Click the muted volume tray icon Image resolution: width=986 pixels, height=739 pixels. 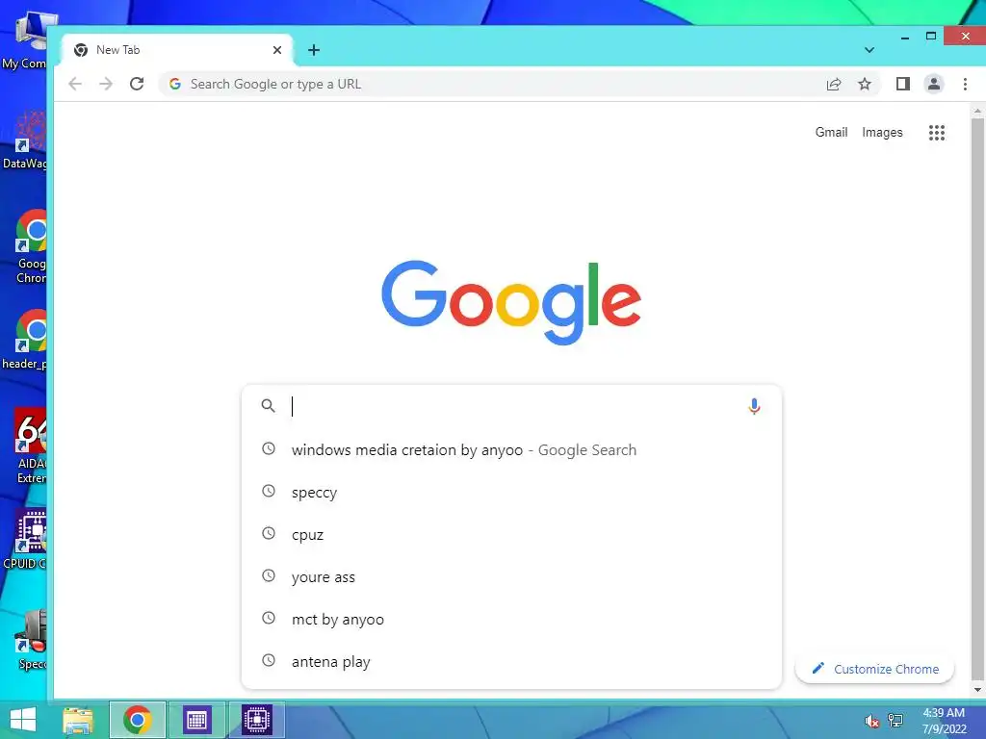871,722
